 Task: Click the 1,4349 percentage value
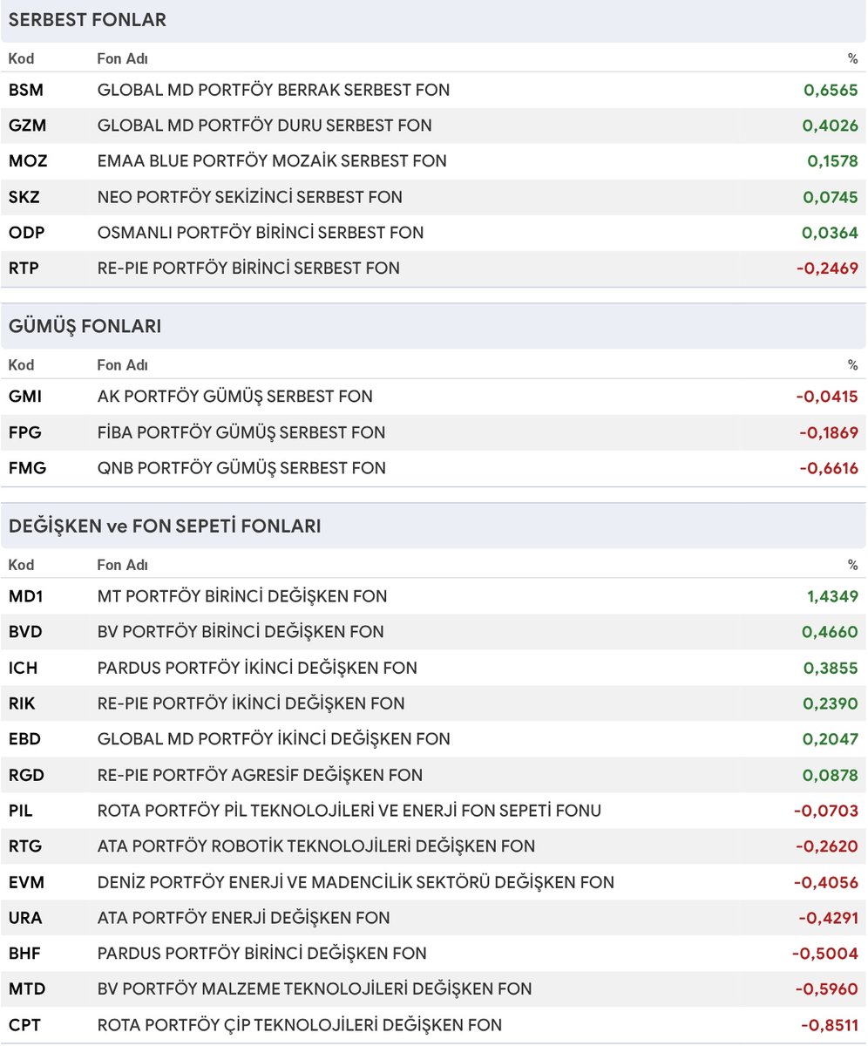pyautogui.click(x=832, y=597)
